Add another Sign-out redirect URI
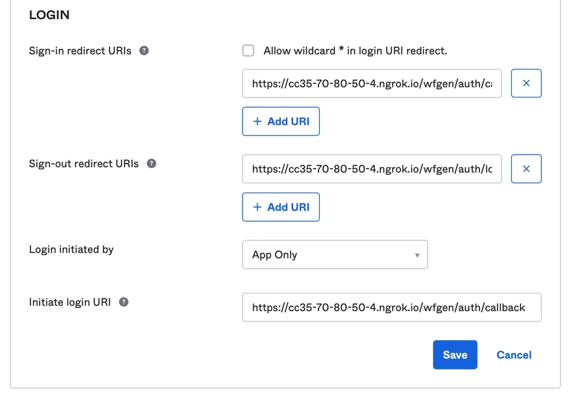Screen dimensions: 570x398 tap(281, 207)
